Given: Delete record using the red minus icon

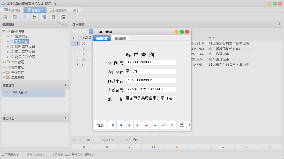Looking at the screenshot, I should point(146,125).
